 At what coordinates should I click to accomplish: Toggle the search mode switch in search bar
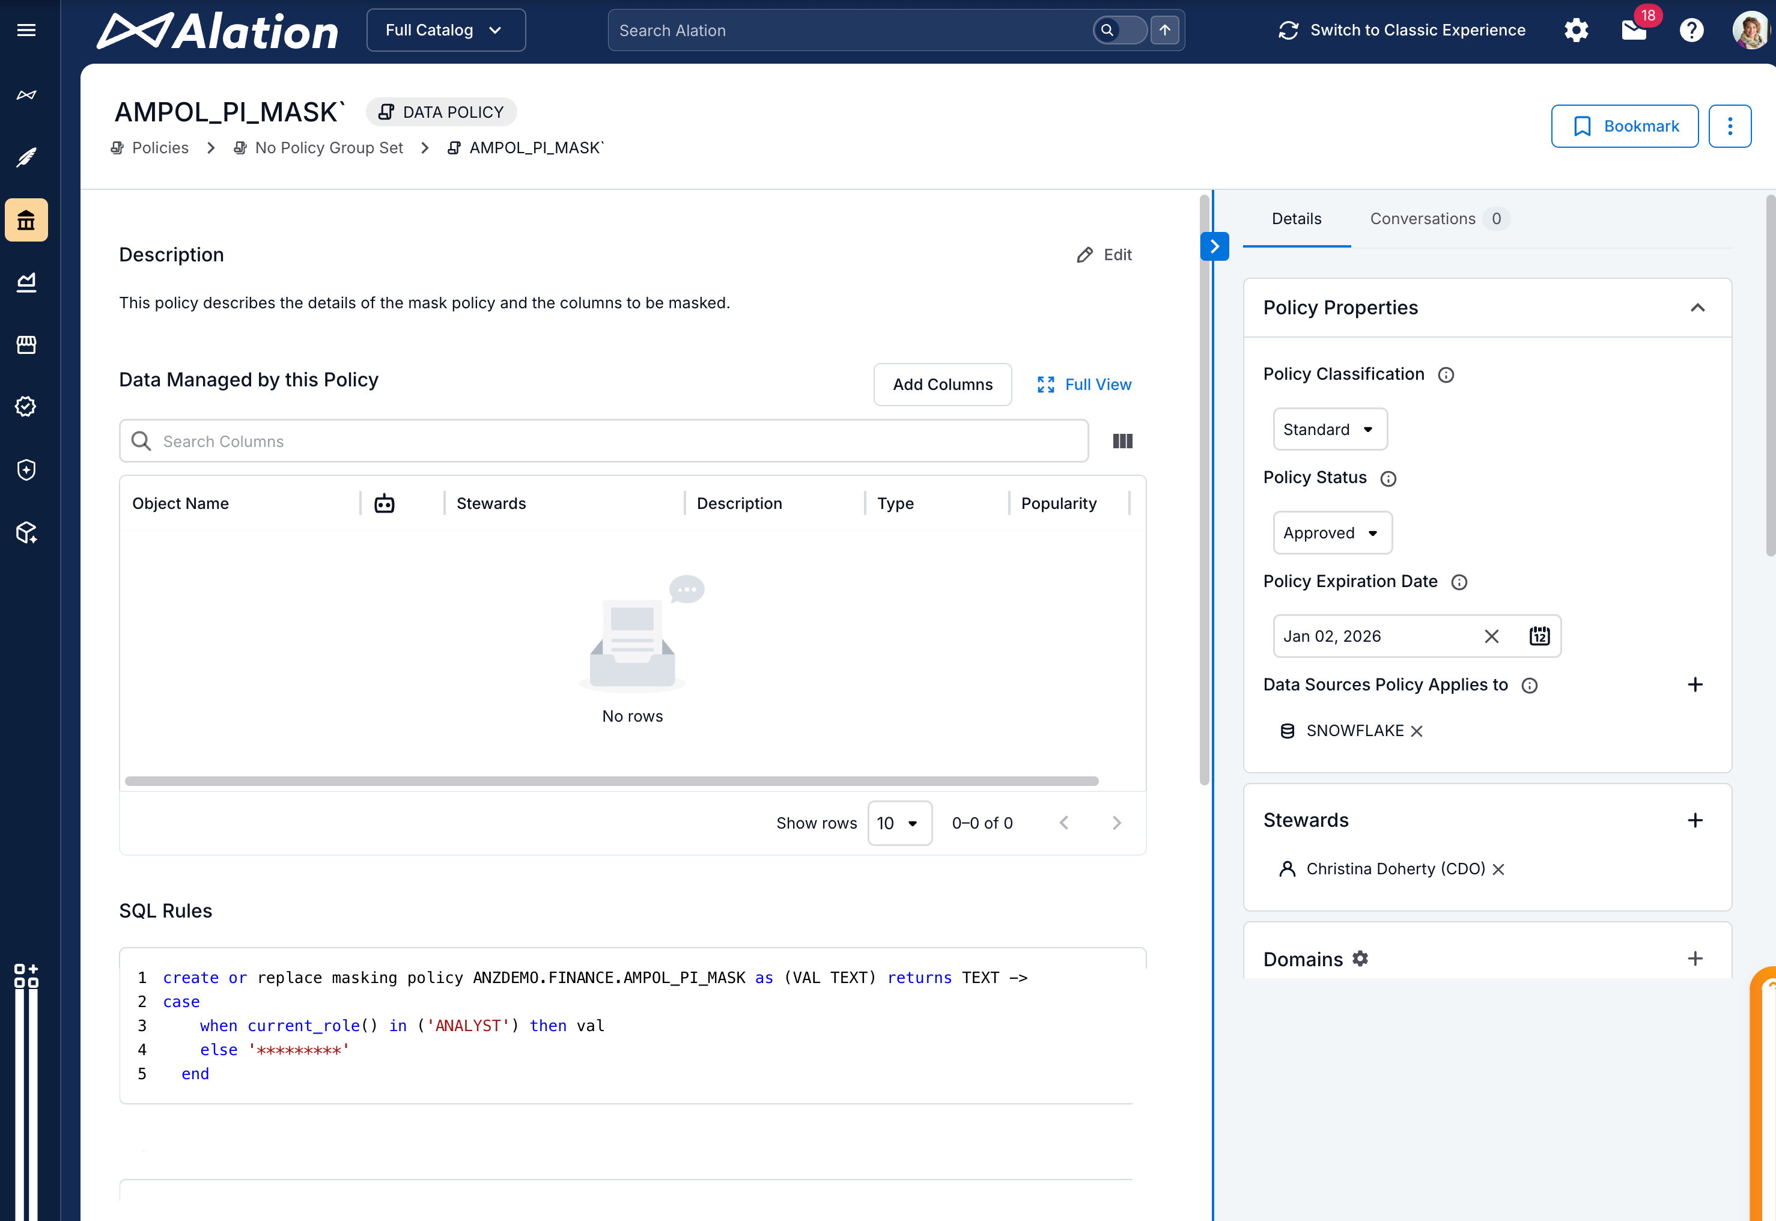pyautogui.click(x=1120, y=31)
